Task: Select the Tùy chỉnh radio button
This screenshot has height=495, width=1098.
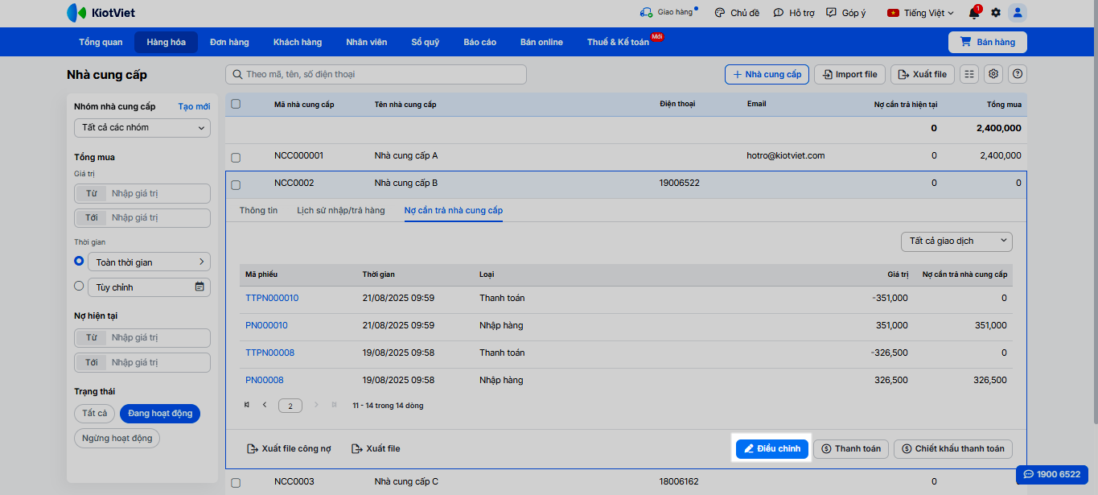Action: 79,286
